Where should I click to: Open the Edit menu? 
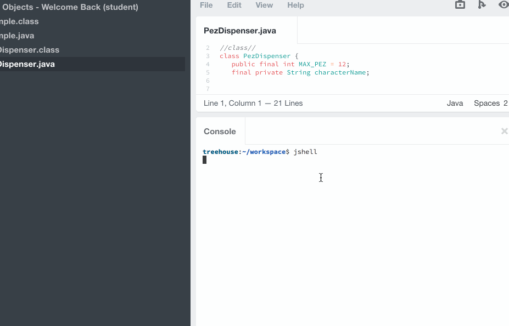click(234, 5)
